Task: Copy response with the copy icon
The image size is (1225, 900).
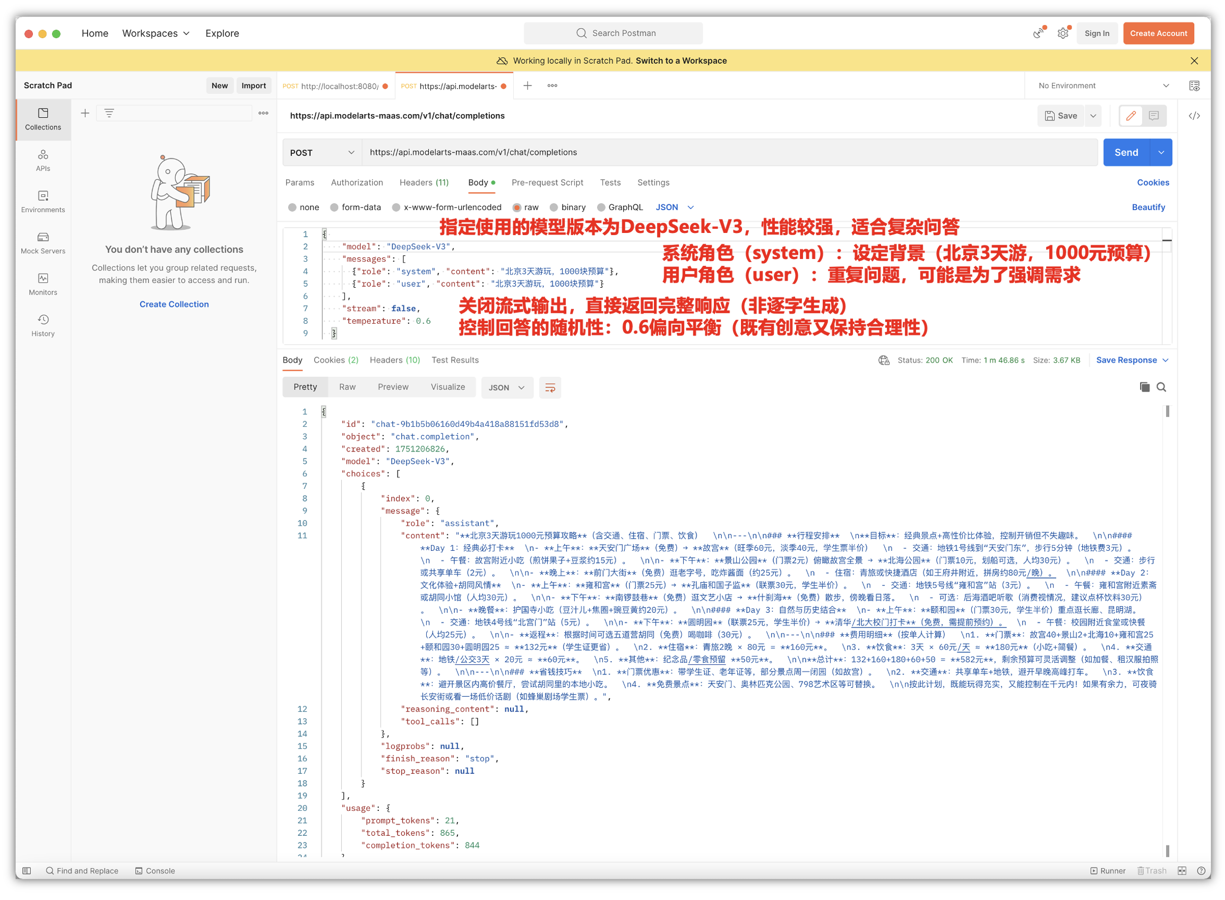Action: (1144, 387)
